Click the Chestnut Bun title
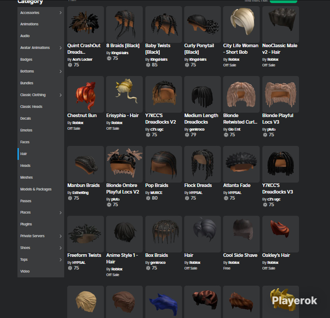The width and height of the screenshot is (330, 318). [x=82, y=115]
